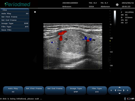Click the Cine up arrow

pyautogui.click(x=120, y=87)
